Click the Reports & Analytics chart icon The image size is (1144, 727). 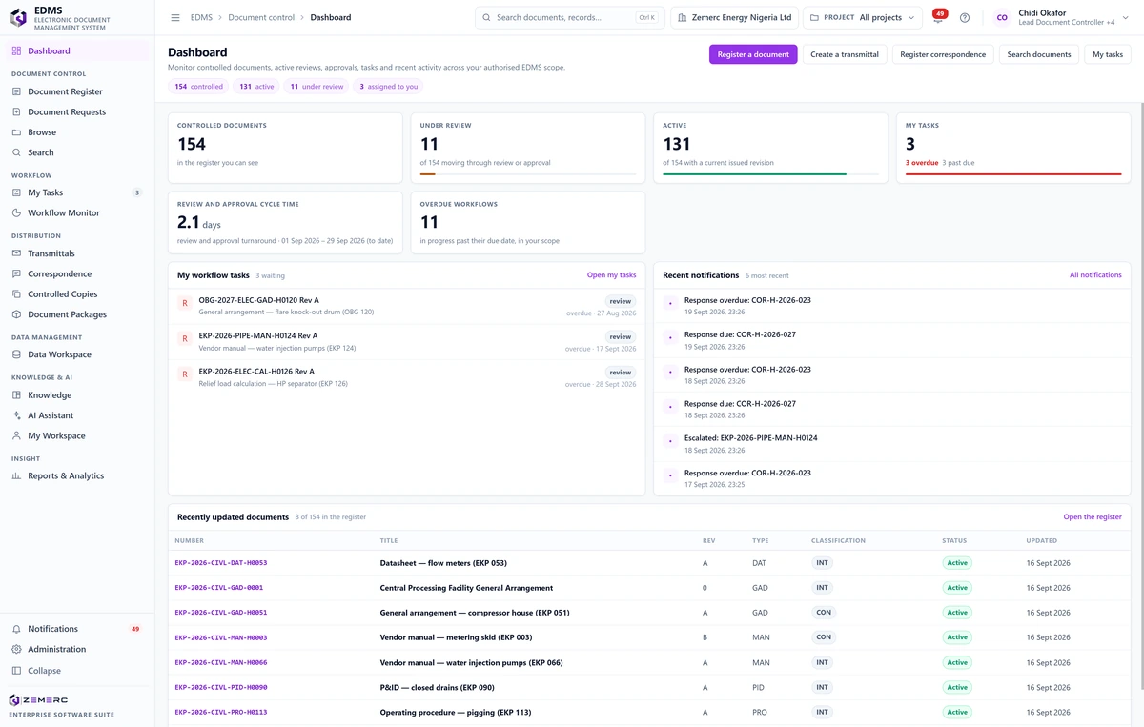[16, 476]
